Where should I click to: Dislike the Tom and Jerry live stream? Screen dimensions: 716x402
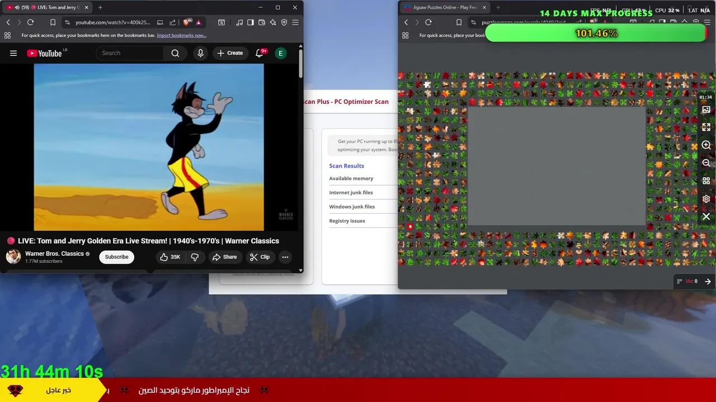[x=195, y=257]
